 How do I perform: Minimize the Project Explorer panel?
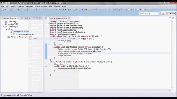click(37, 18)
